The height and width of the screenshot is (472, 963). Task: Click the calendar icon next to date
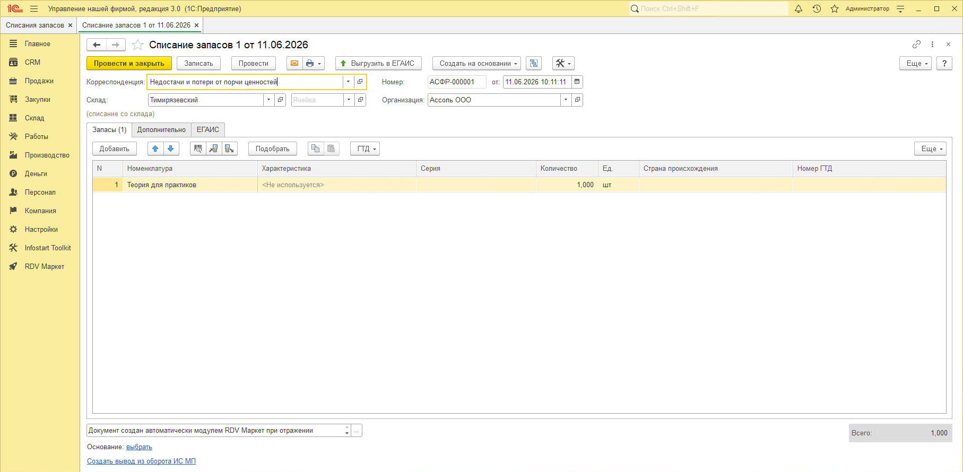pos(577,82)
